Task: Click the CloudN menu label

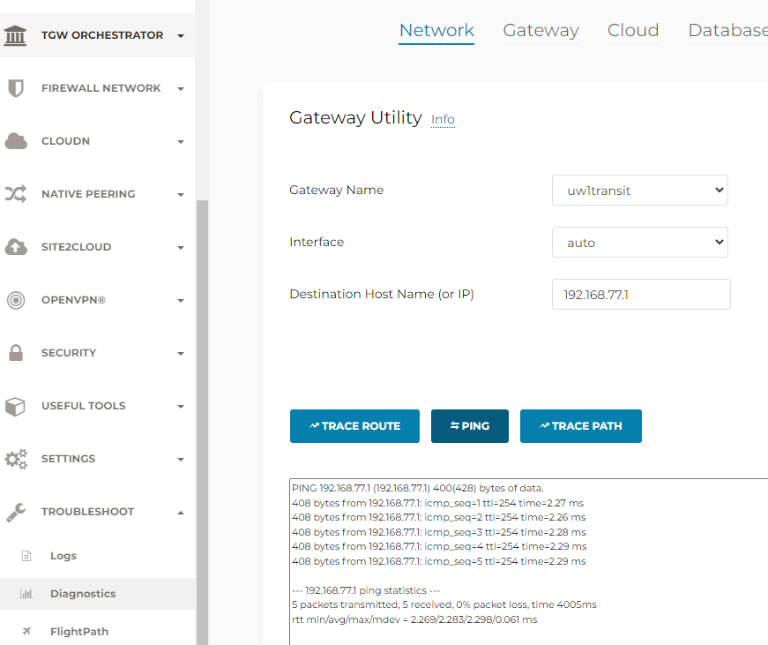Action: [65, 141]
